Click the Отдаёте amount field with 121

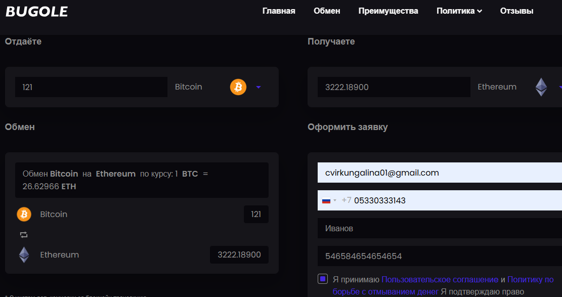pyautogui.click(x=91, y=87)
